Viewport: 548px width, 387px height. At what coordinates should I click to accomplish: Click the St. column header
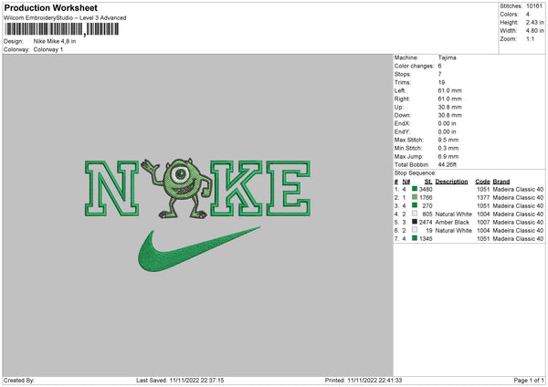tap(428, 182)
